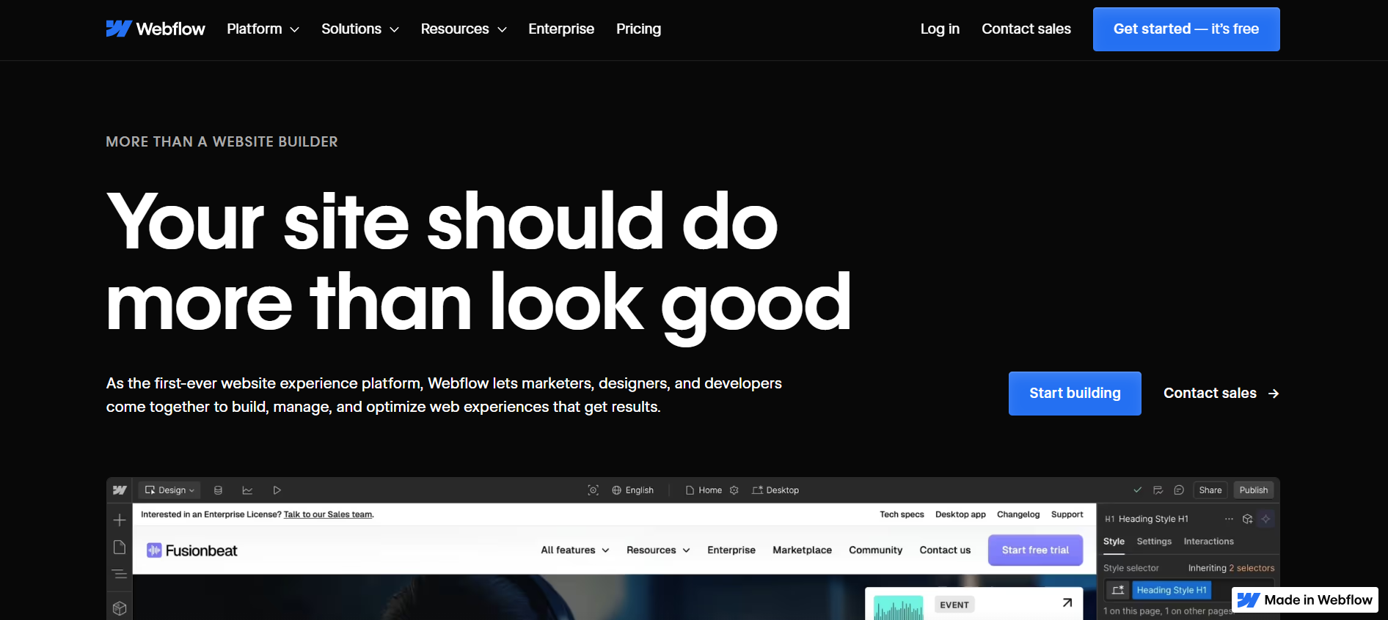Click Support link
1388x620 pixels.
click(x=1067, y=514)
